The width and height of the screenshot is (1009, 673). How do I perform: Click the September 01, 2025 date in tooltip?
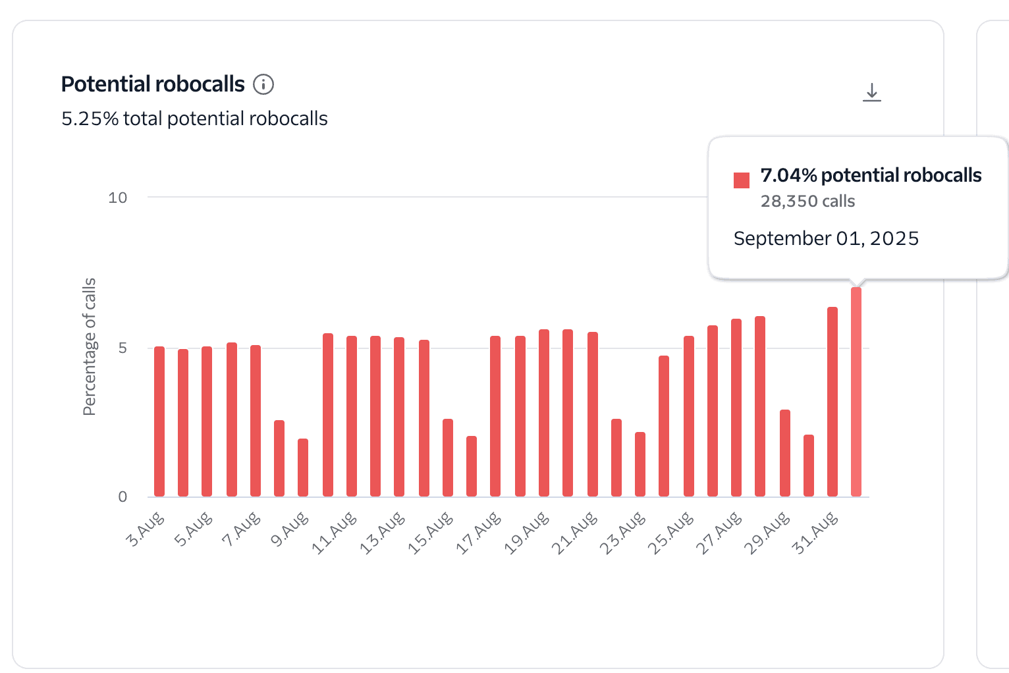click(x=825, y=238)
